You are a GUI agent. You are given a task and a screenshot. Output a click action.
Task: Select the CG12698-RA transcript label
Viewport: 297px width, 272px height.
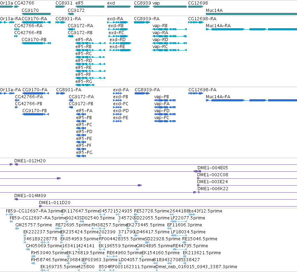[202, 18]
